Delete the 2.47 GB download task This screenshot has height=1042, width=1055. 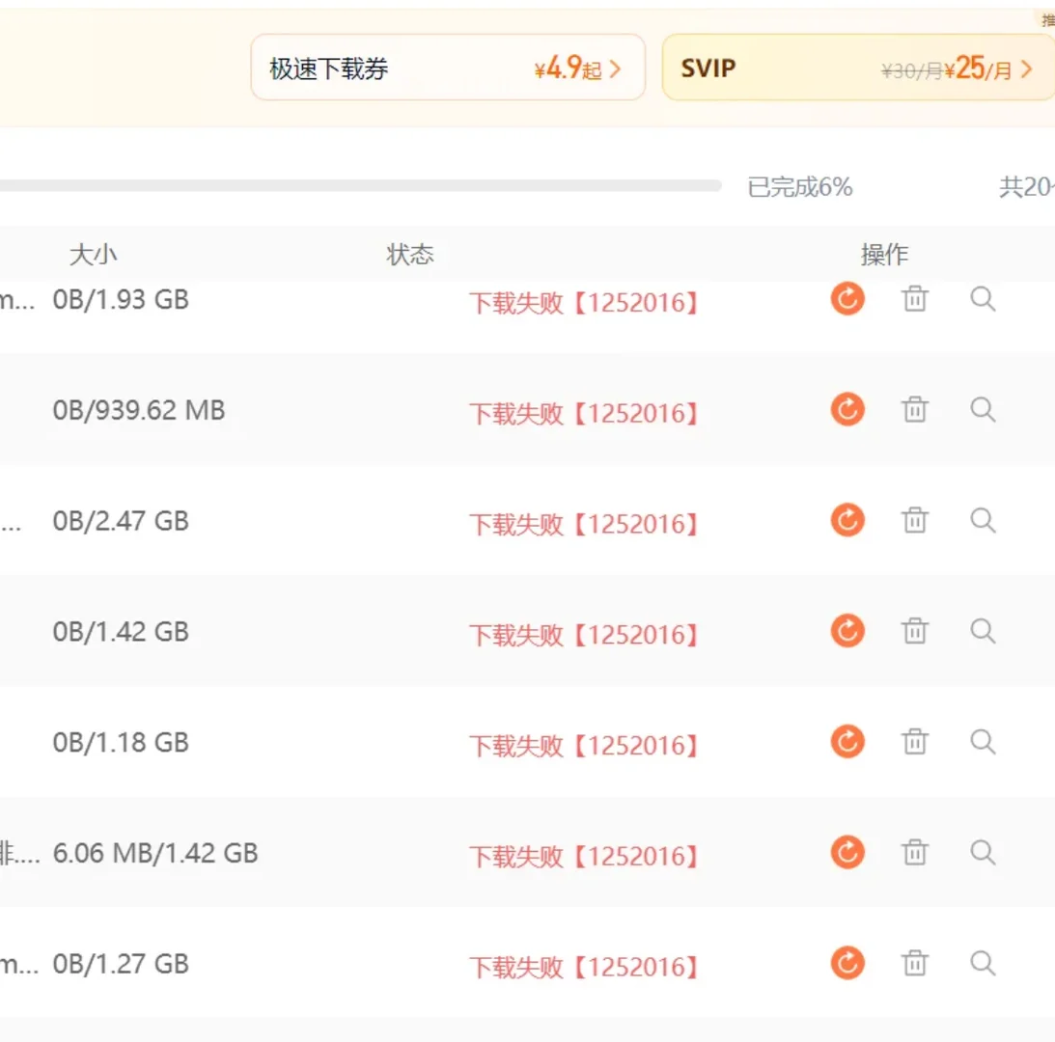tap(914, 520)
